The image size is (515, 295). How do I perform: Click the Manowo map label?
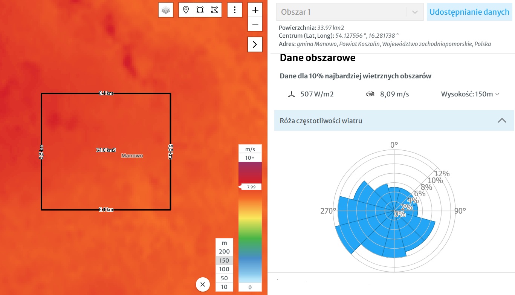coord(132,156)
